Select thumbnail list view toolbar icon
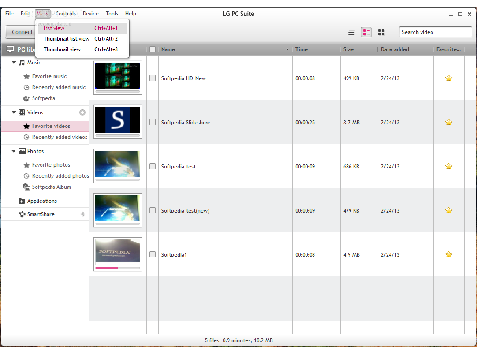This screenshot has width=477, height=347. coord(366,32)
